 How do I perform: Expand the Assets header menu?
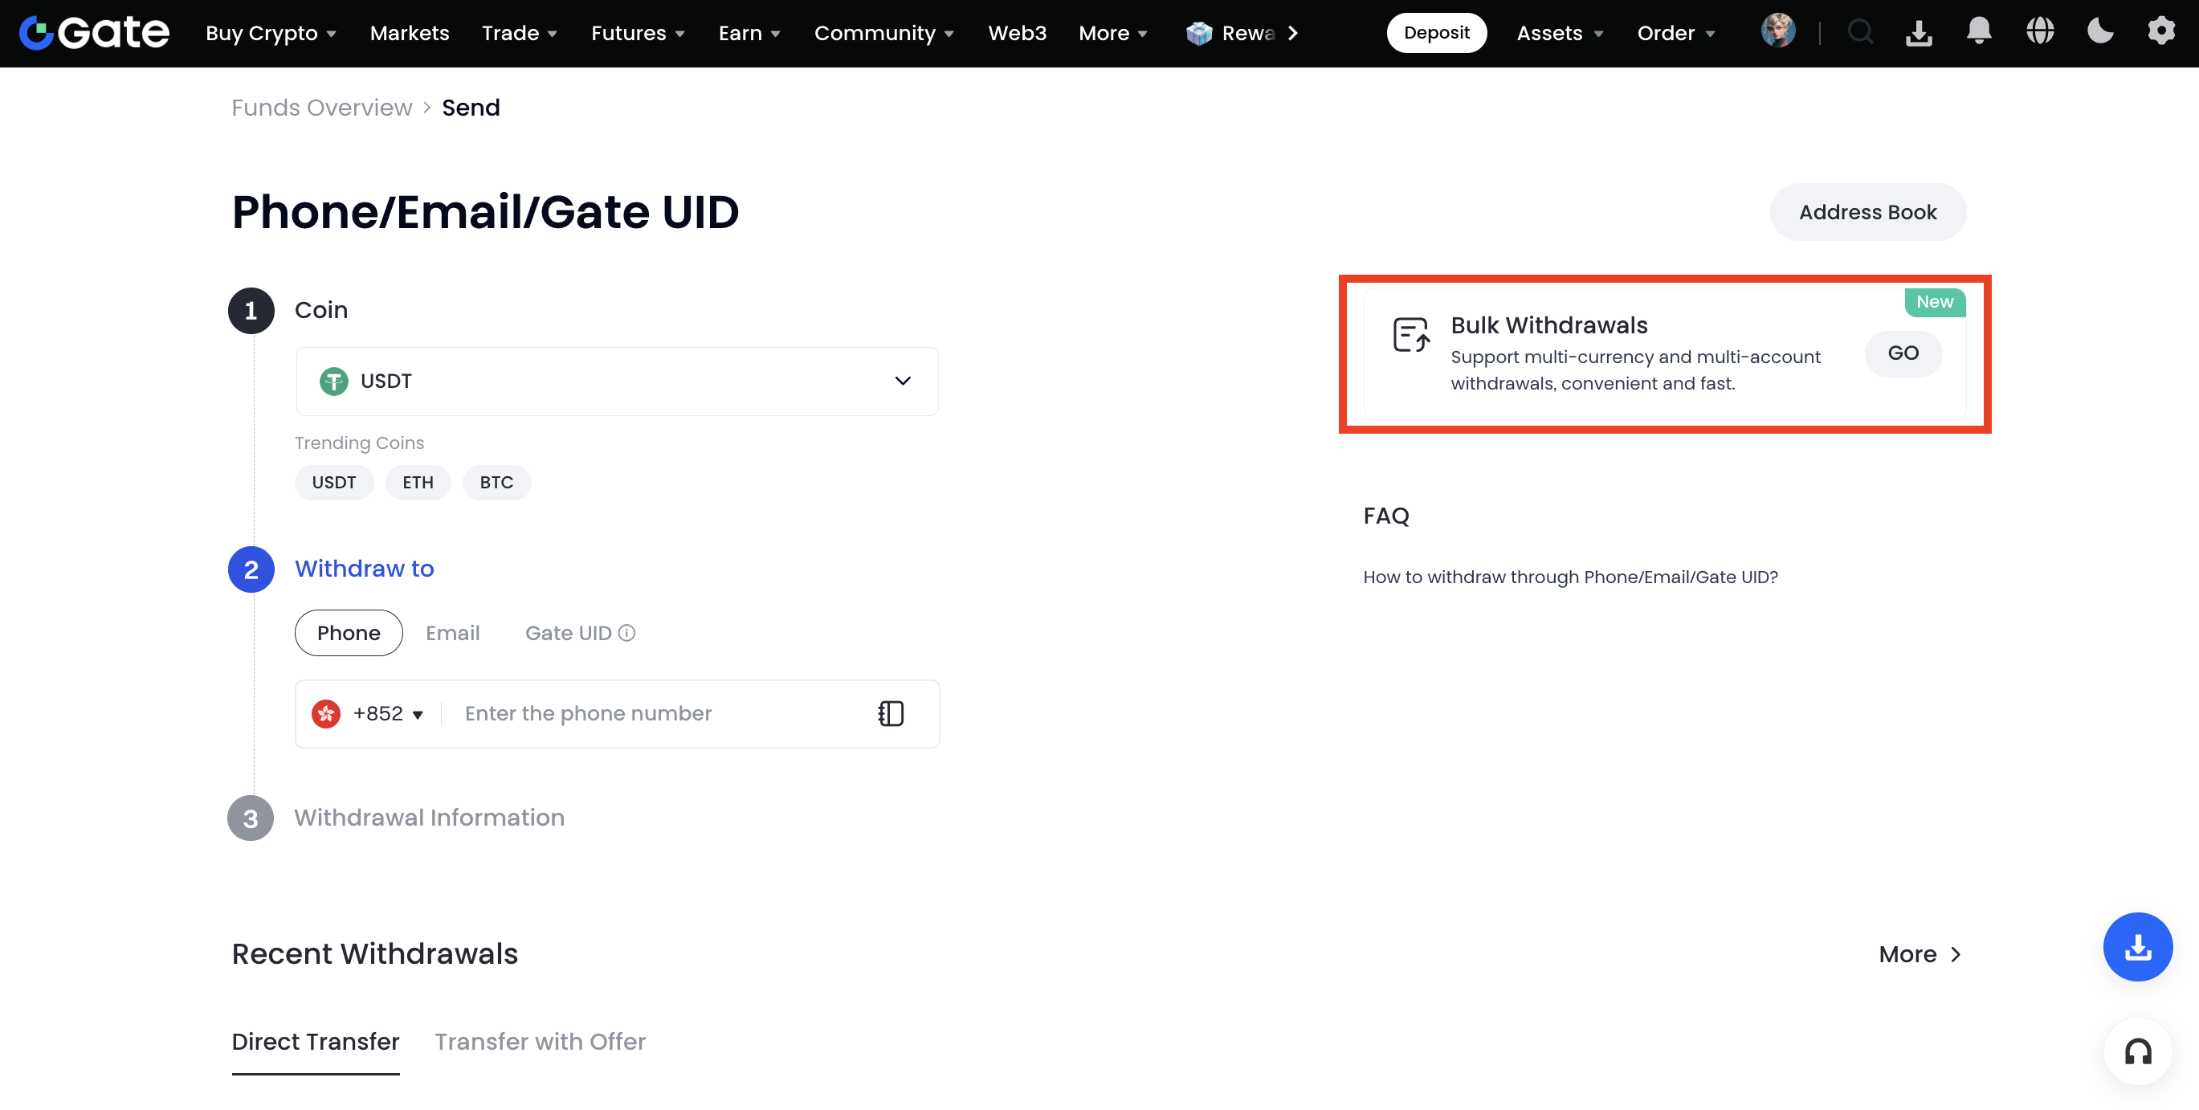point(1559,32)
